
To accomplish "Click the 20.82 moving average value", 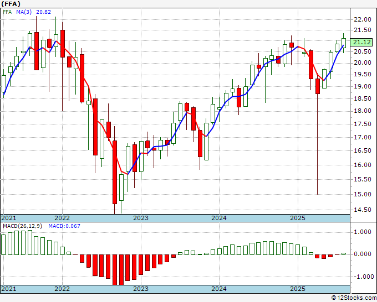I will [x=43, y=12].
